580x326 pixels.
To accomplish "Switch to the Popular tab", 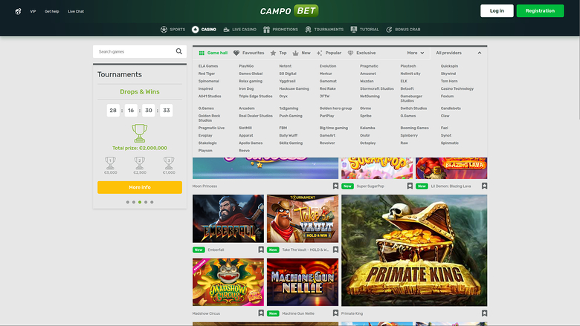I will click(329, 53).
